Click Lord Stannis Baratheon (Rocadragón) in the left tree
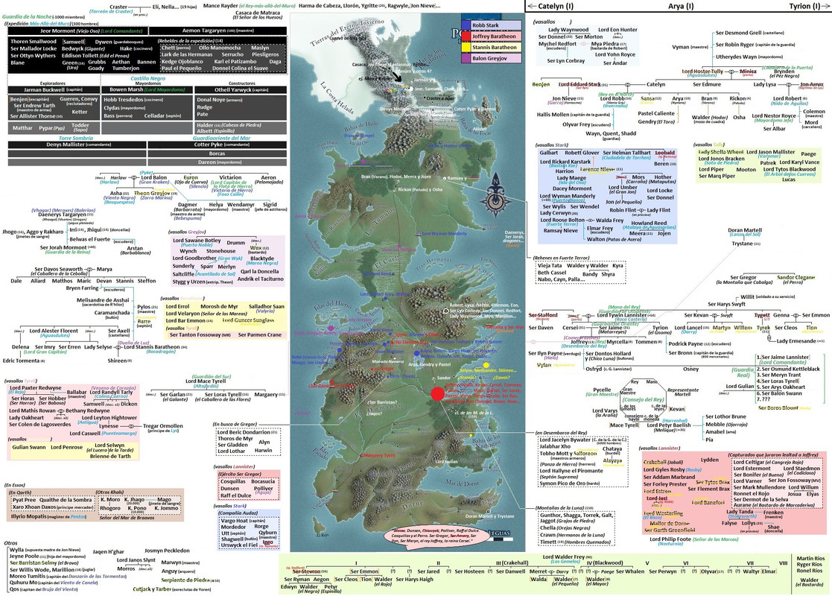This screenshot has height=596, width=832. pyautogui.click(x=152, y=347)
